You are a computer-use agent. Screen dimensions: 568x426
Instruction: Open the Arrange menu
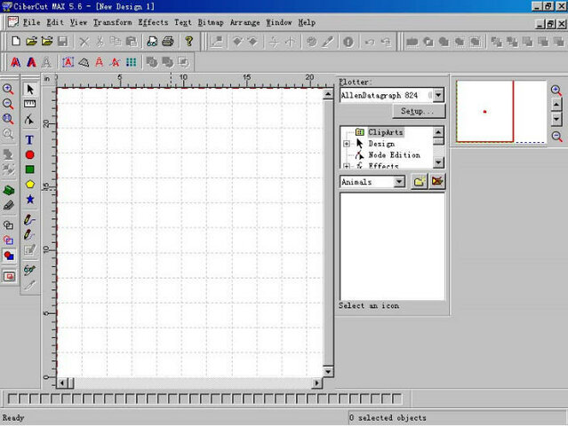pyautogui.click(x=244, y=22)
